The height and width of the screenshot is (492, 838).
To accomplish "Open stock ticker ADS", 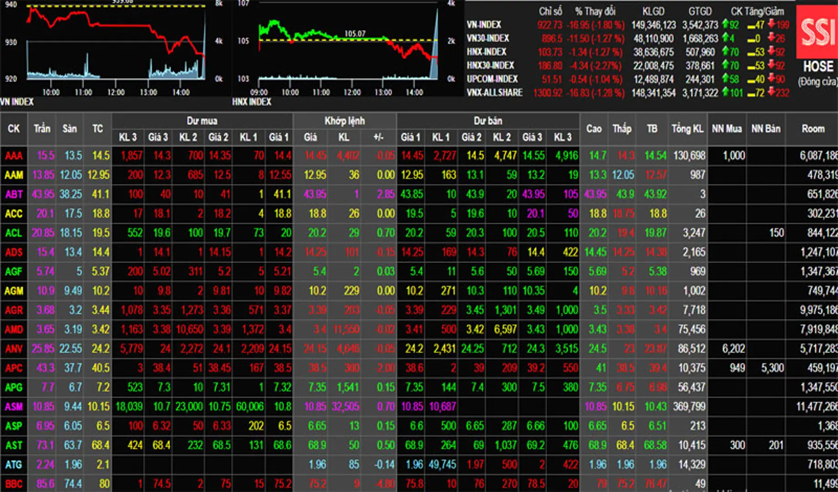I will (14, 252).
